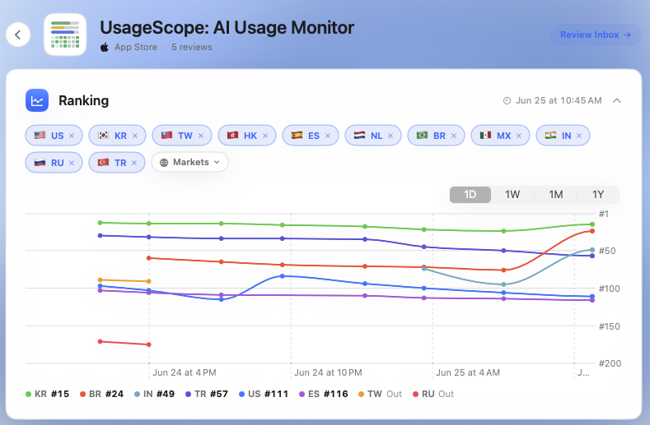Click the Brazil flag icon

coord(422,136)
